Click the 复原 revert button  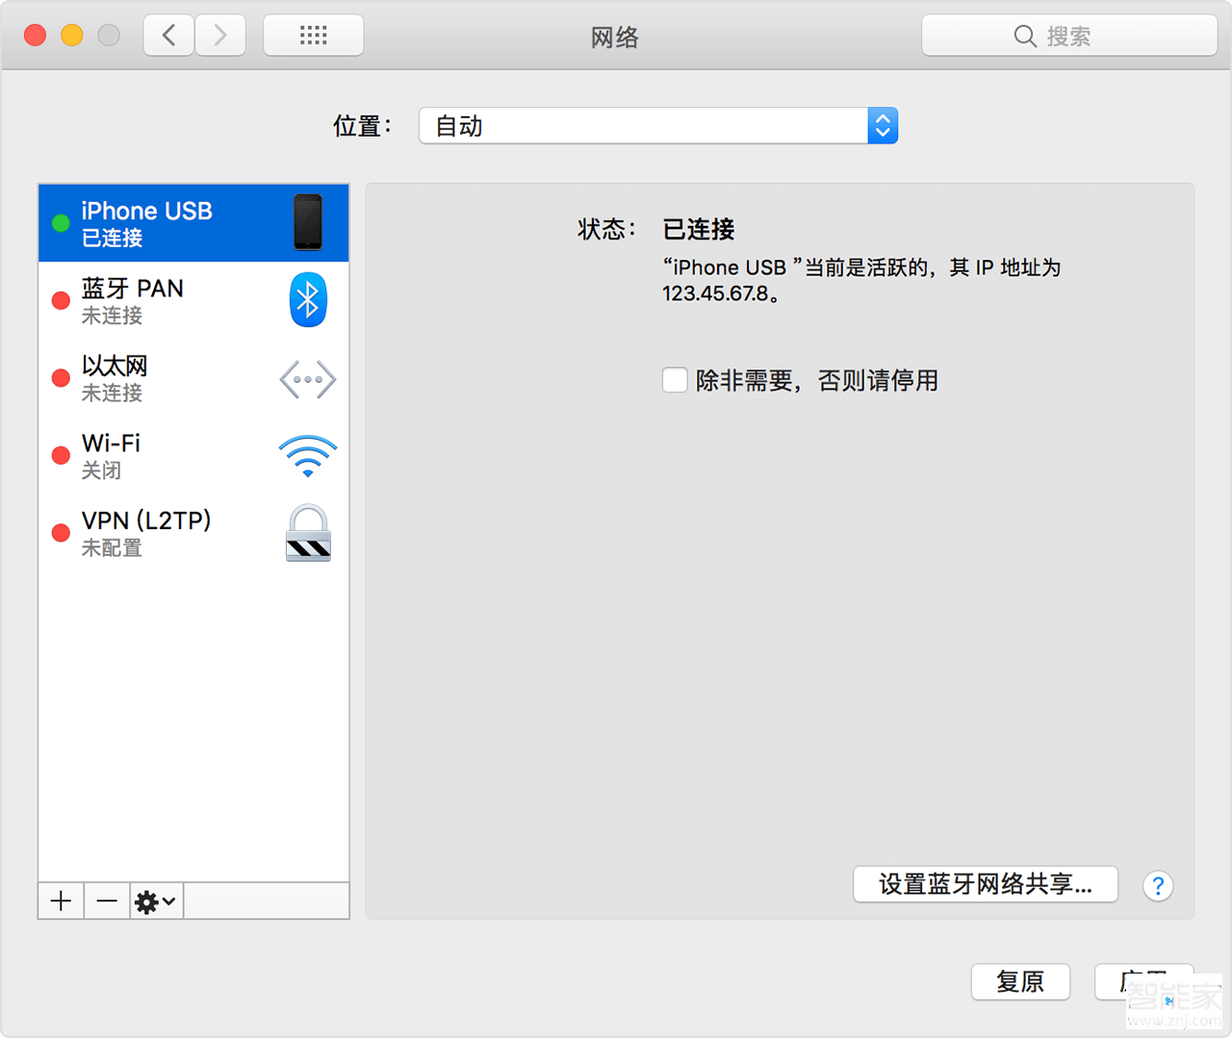tap(1020, 982)
